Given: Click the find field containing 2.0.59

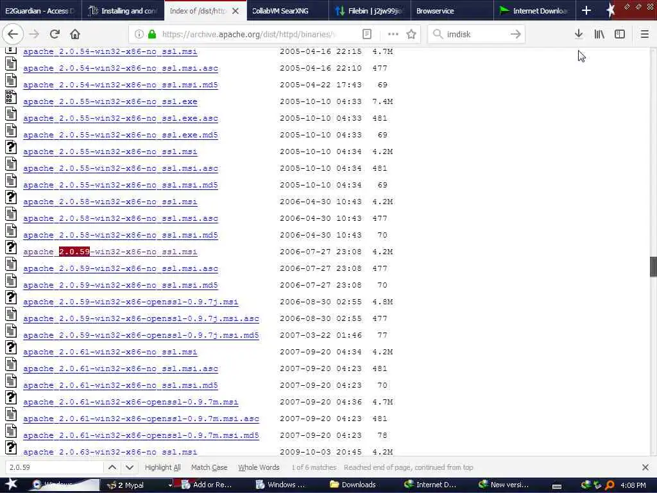Looking at the screenshot, I should pyautogui.click(x=55, y=467).
